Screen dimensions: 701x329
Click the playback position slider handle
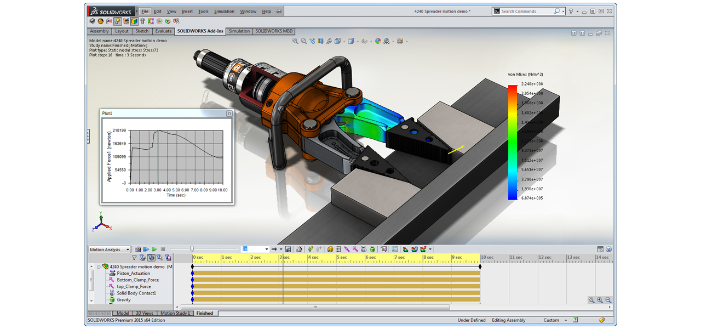pos(192,249)
